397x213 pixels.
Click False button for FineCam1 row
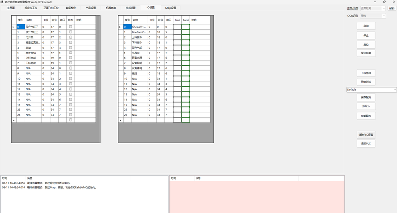tap(186, 27)
